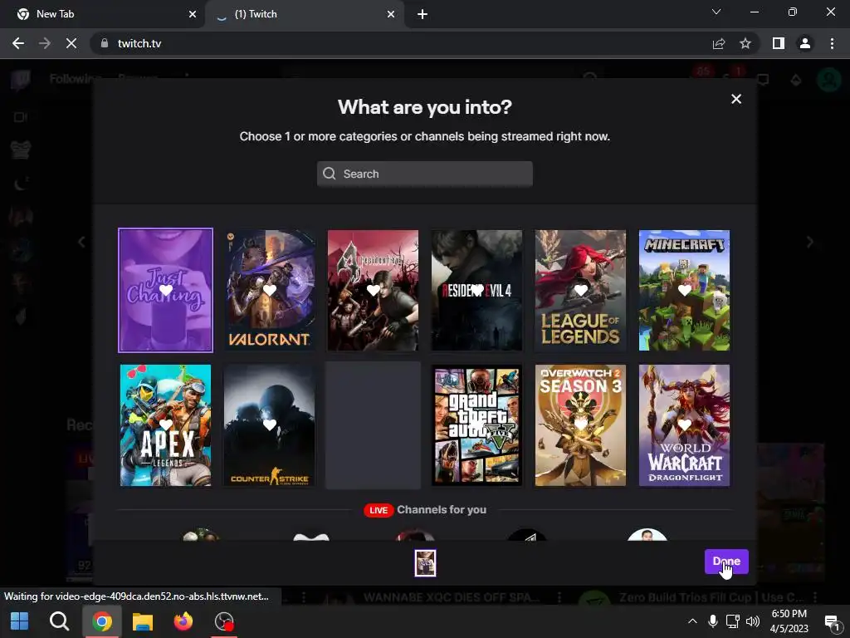The height and width of the screenshot is (638, 850).
Task: Share this page icon
Action: coord(719,43)
